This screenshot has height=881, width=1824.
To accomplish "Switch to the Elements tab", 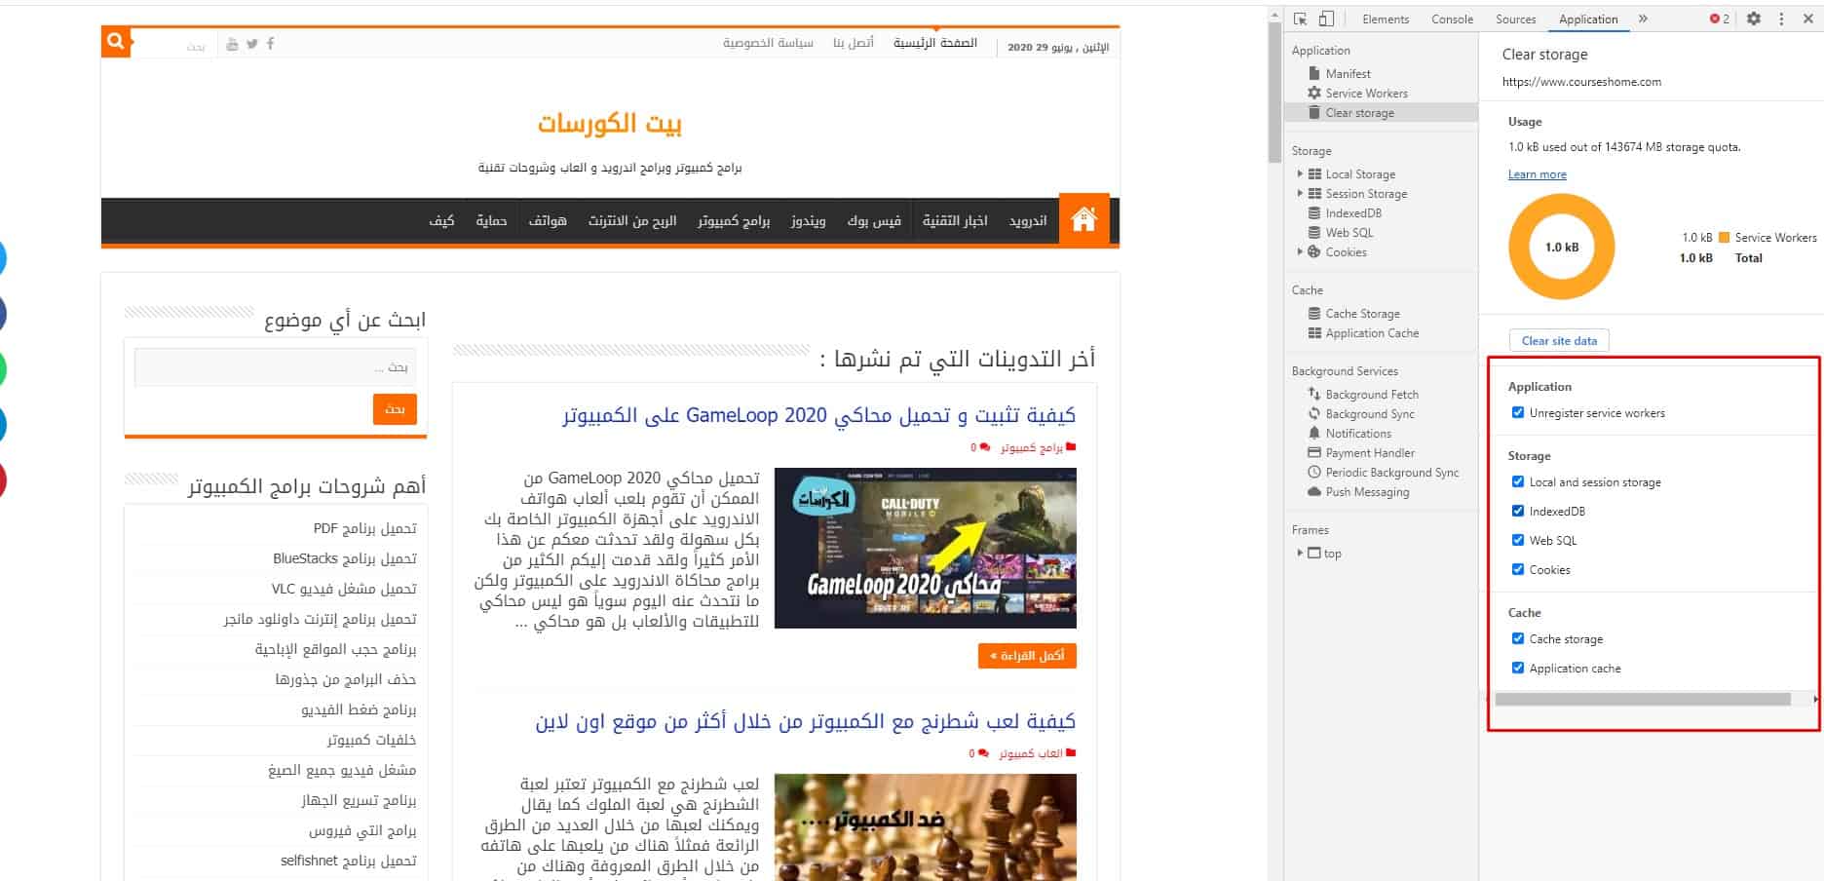I will (x=1386, y=19).
